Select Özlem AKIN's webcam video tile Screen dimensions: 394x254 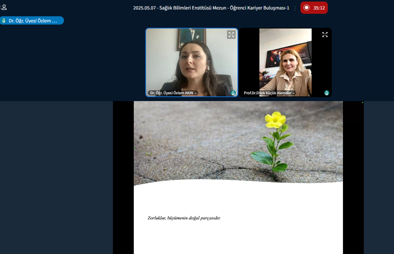click(192, 62)
